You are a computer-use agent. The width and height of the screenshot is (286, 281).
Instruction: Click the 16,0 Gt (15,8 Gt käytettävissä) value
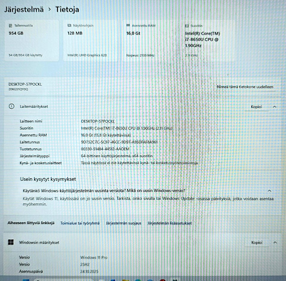point(106,135)
